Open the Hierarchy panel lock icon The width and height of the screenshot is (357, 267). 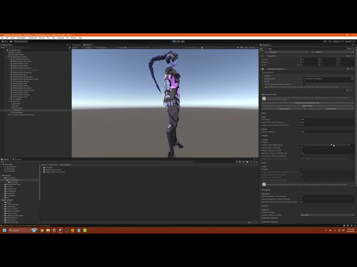[x=67, y=45]
